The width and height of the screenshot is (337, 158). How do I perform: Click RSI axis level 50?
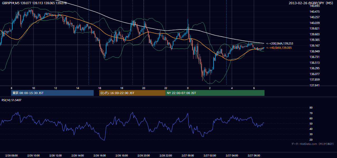(x=311, y=124)
